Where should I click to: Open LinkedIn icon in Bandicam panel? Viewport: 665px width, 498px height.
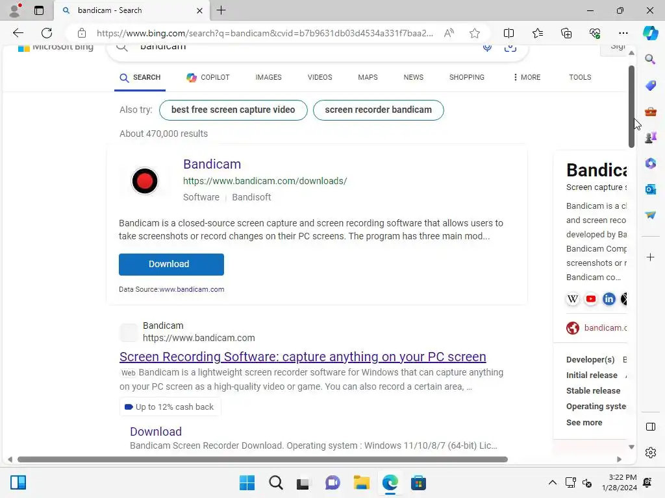tap(609, 299)
